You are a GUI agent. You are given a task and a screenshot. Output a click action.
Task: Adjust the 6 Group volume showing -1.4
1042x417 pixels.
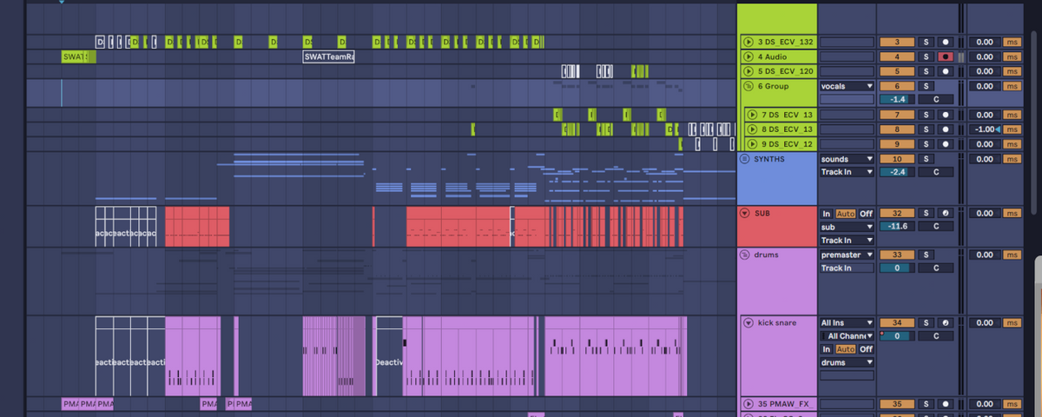click(x=897, y=99)
